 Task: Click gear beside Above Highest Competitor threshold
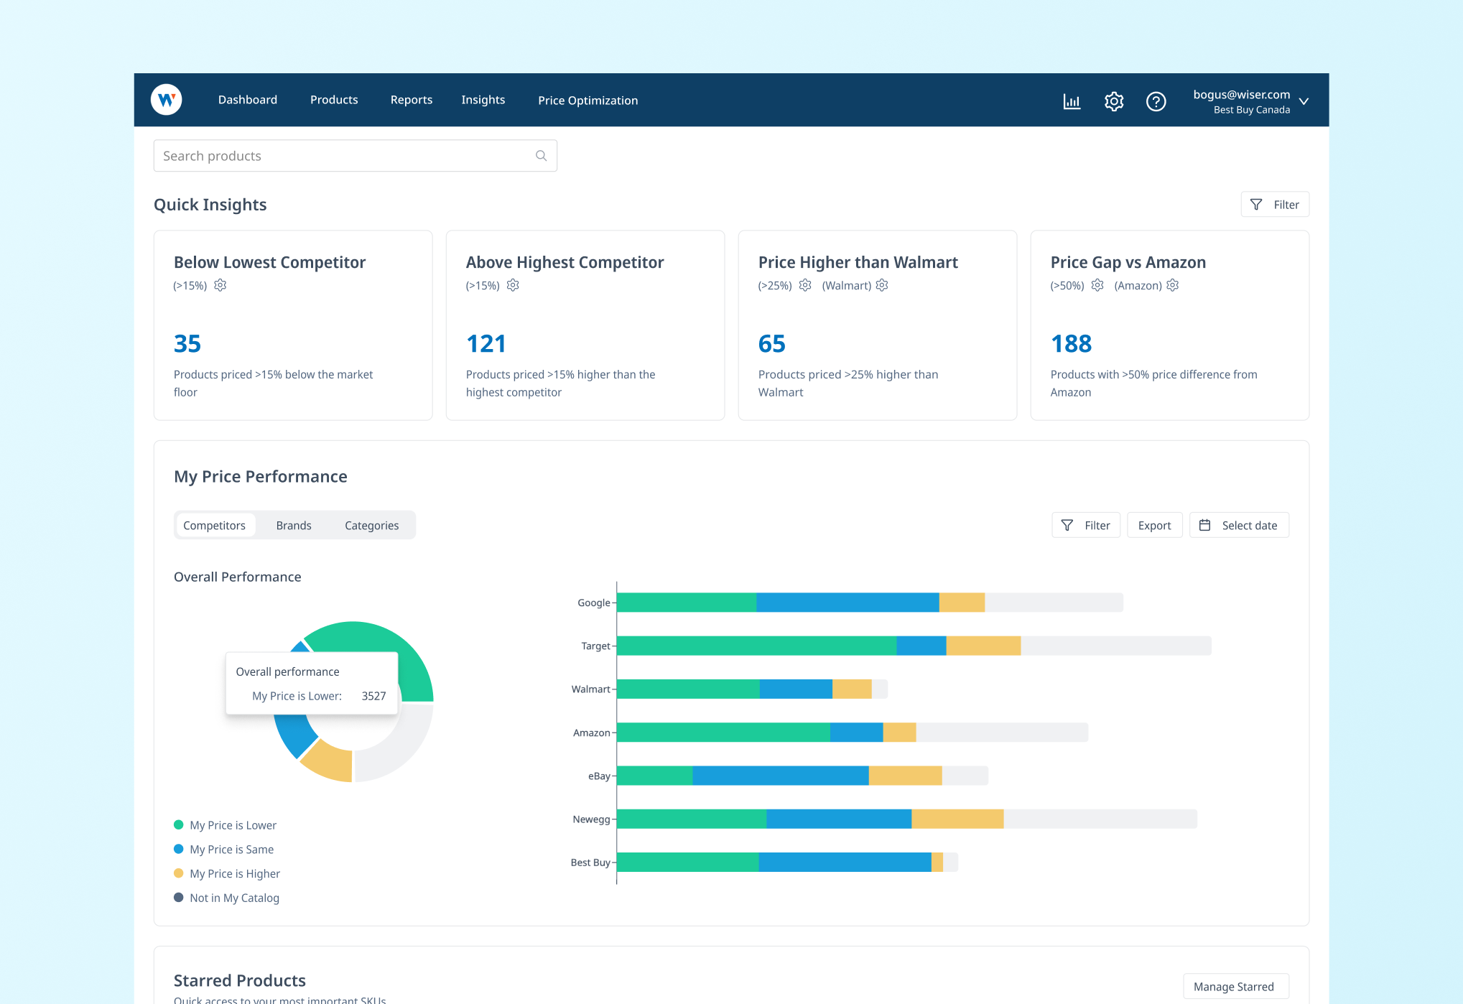[x=513, y=285]
